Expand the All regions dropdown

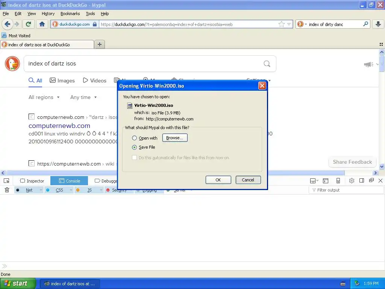tap(44, 97)
